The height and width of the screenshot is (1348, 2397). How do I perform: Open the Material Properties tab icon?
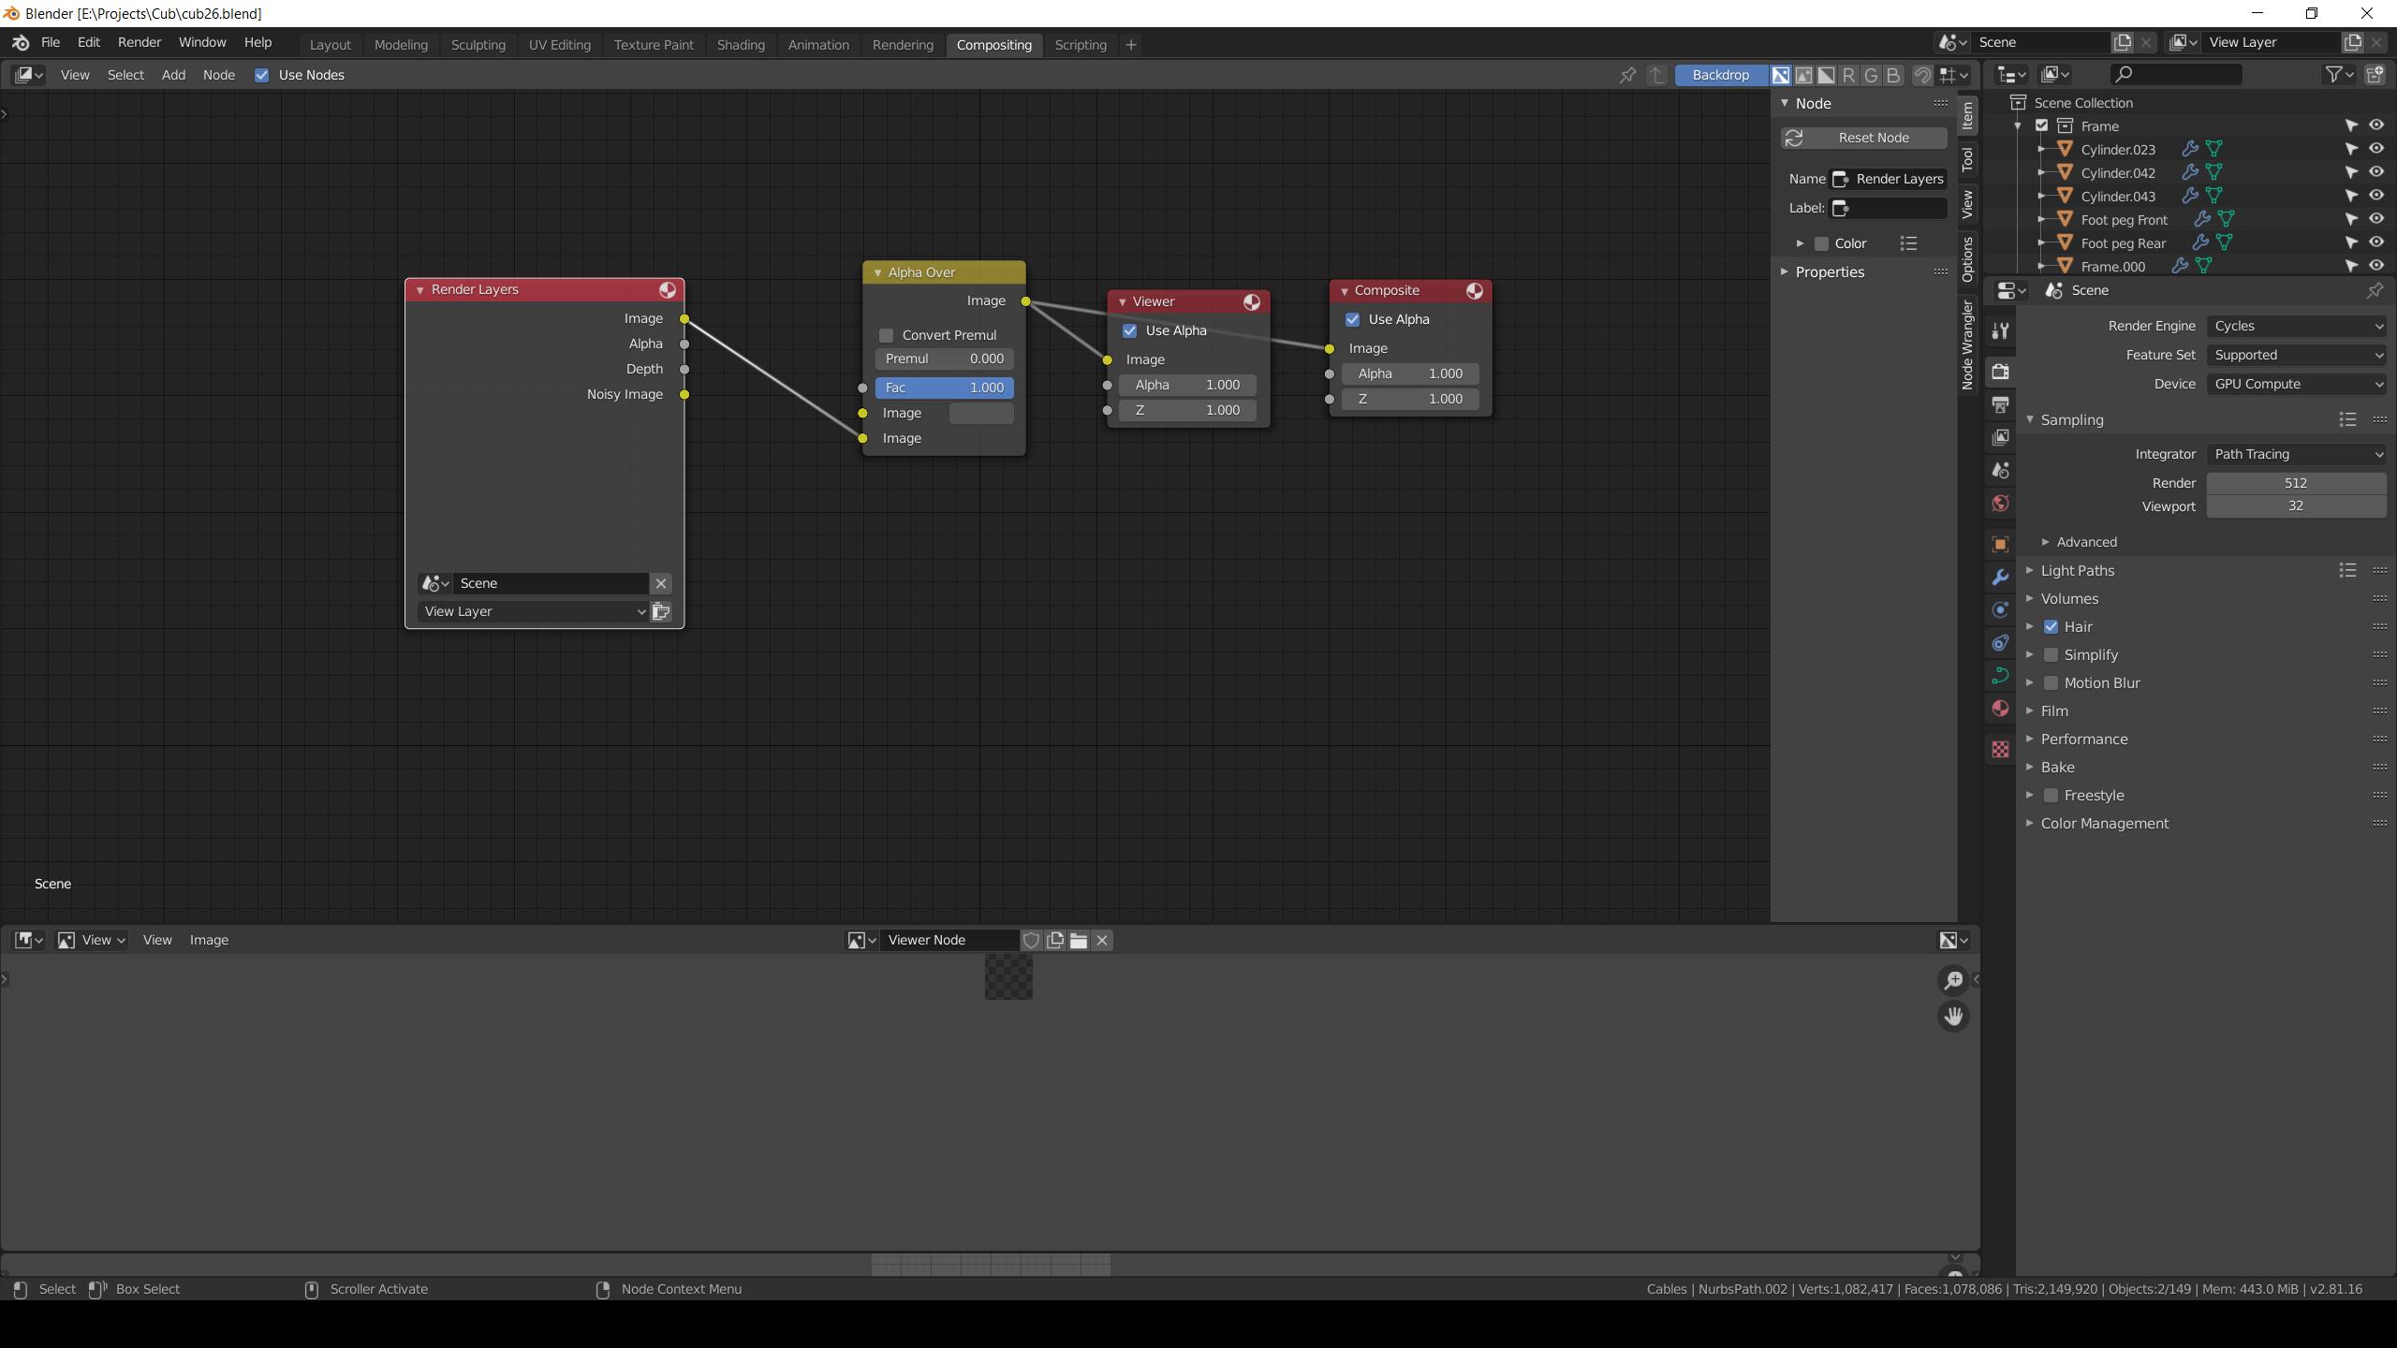tap(2001, 709)
